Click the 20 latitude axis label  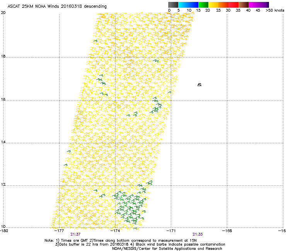click(3, 13)
